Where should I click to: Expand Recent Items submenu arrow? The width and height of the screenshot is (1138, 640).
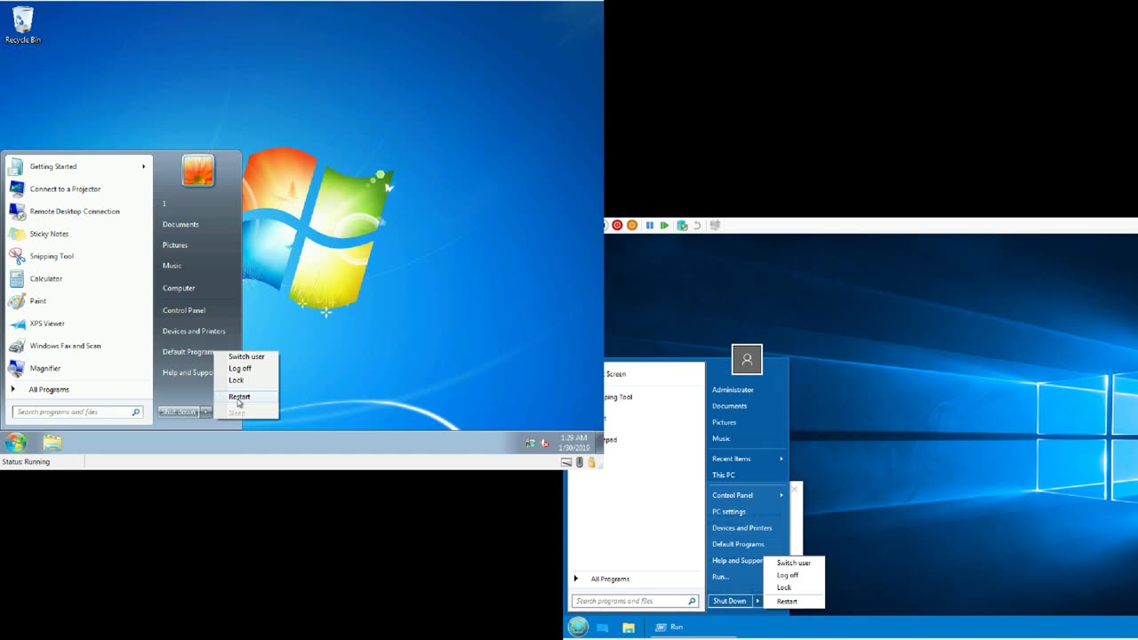coord(781,459)
